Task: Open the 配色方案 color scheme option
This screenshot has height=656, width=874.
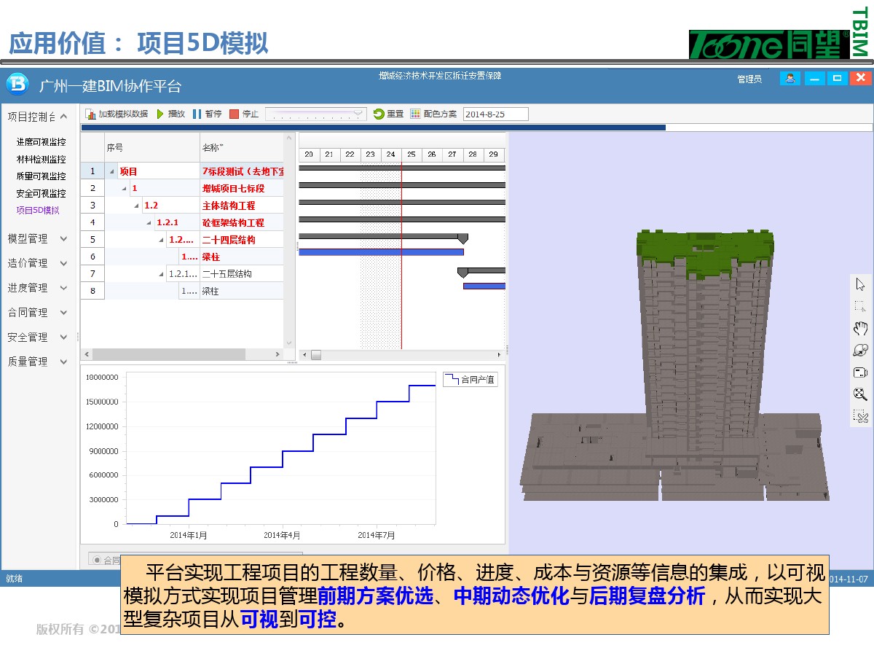Action: pyautogui.click(x=433, y=114)
